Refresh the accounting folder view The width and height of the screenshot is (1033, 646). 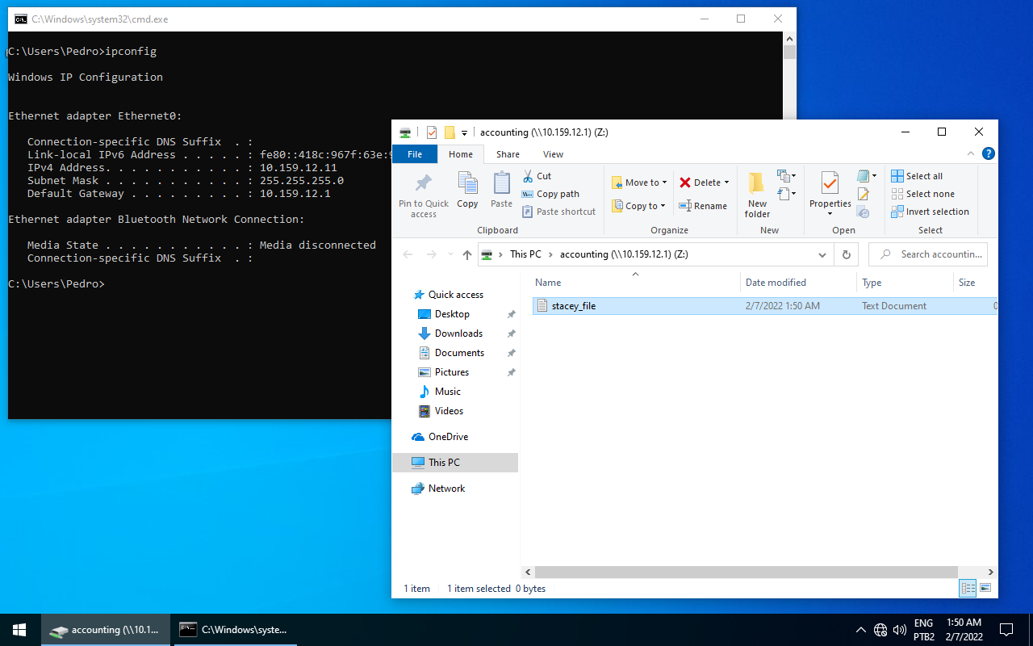tap(846, 254)
